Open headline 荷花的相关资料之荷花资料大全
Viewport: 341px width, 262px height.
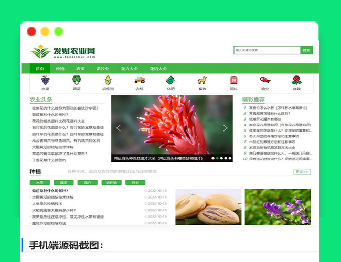[58, 121]
